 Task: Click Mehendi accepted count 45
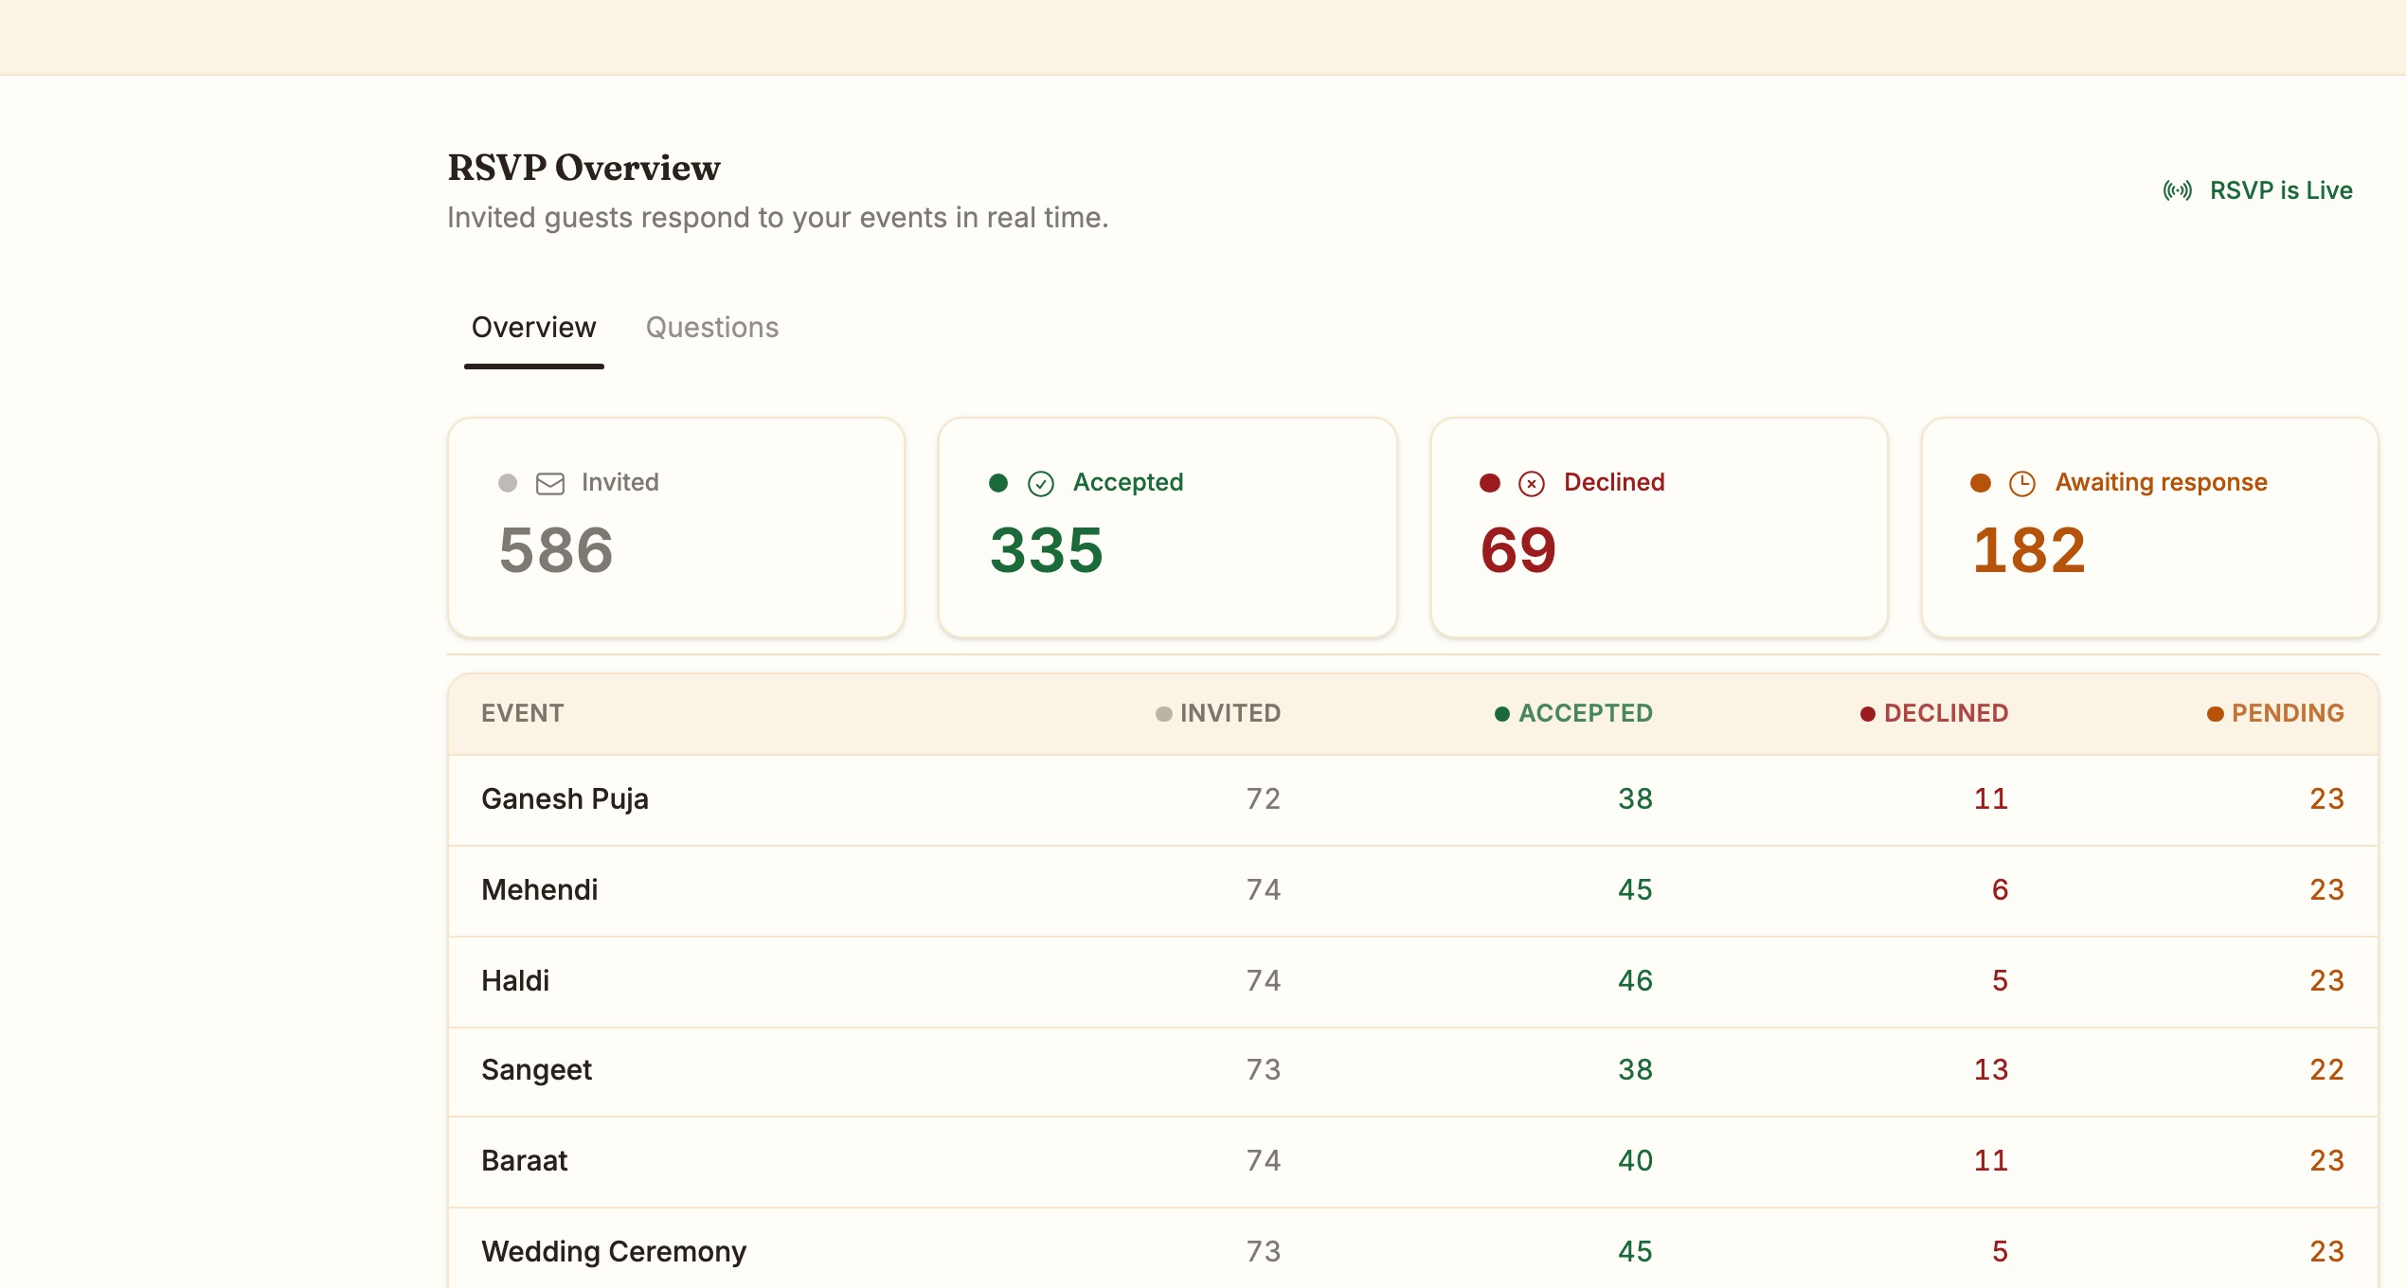[1636, 890]
